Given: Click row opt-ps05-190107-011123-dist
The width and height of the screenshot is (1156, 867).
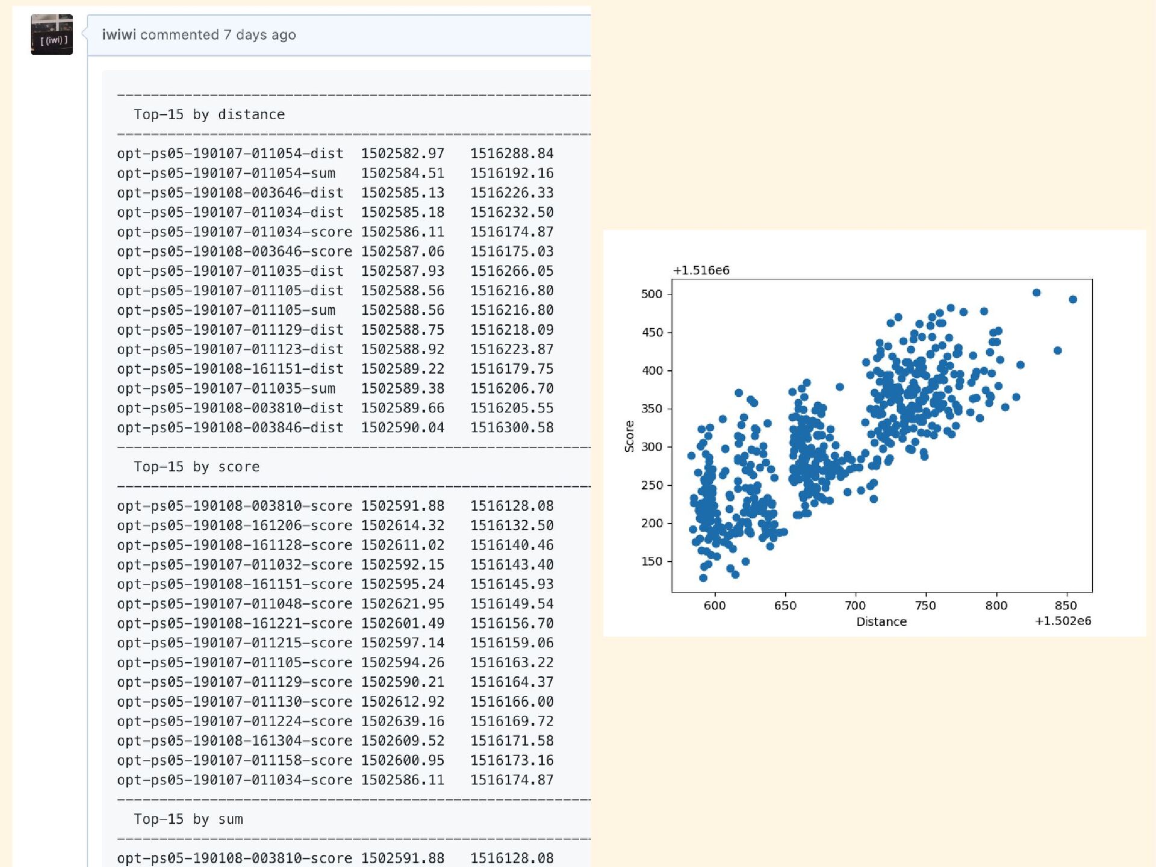Looking at the screenshot, I should pos(335,349).
